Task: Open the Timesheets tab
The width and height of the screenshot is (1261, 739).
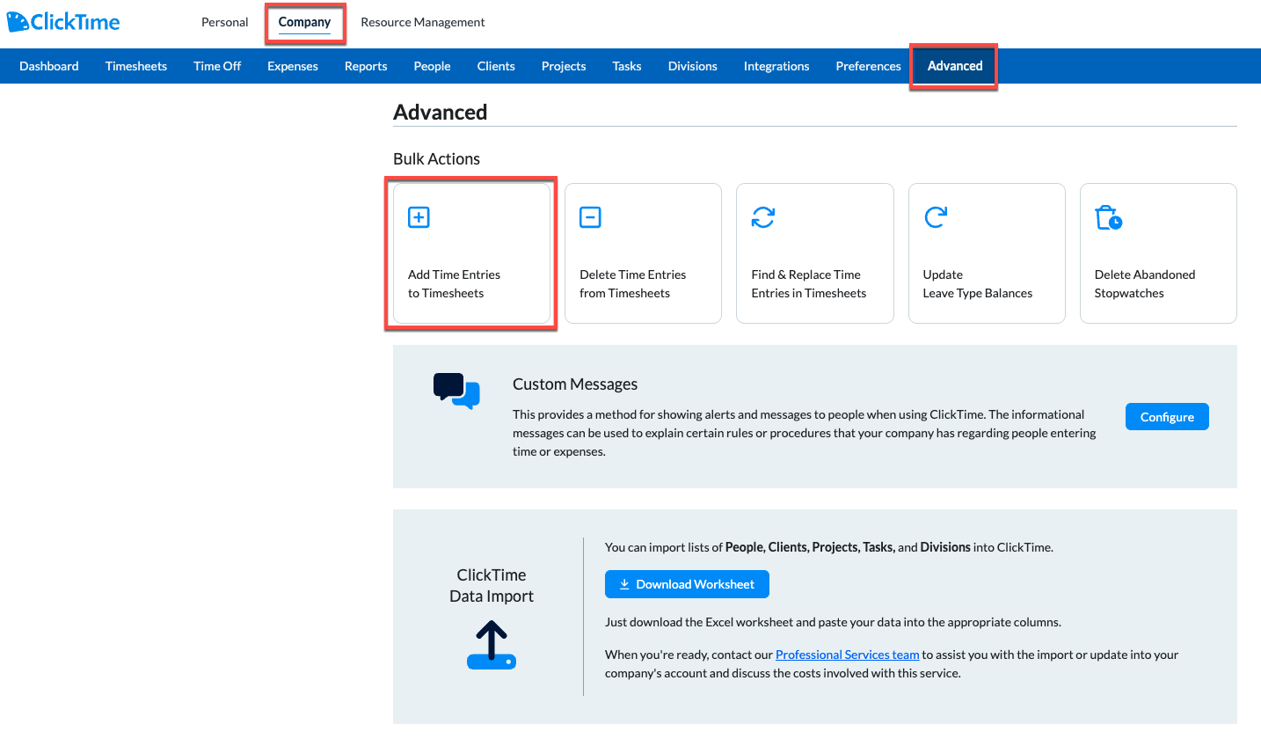Action: pos(136,66)
